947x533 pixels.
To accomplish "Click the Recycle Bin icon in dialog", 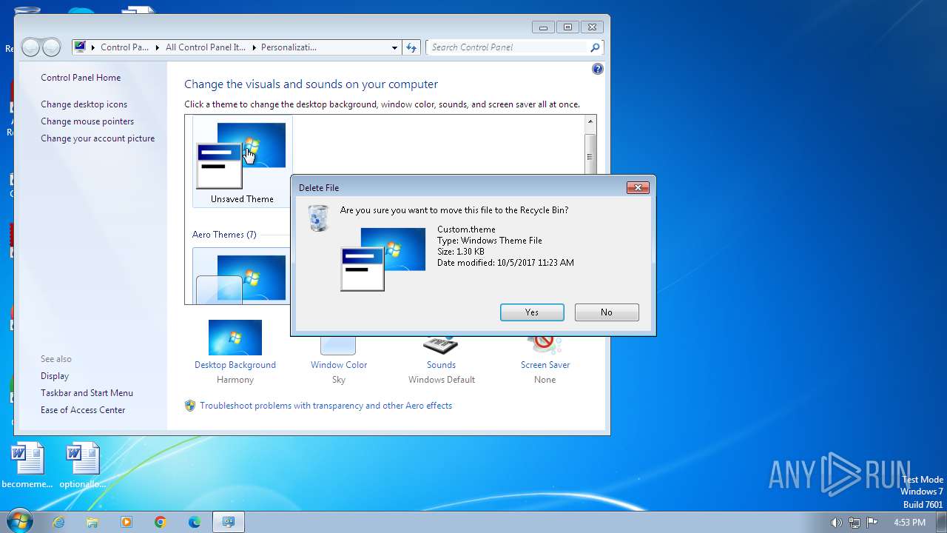I will [318, 218].
